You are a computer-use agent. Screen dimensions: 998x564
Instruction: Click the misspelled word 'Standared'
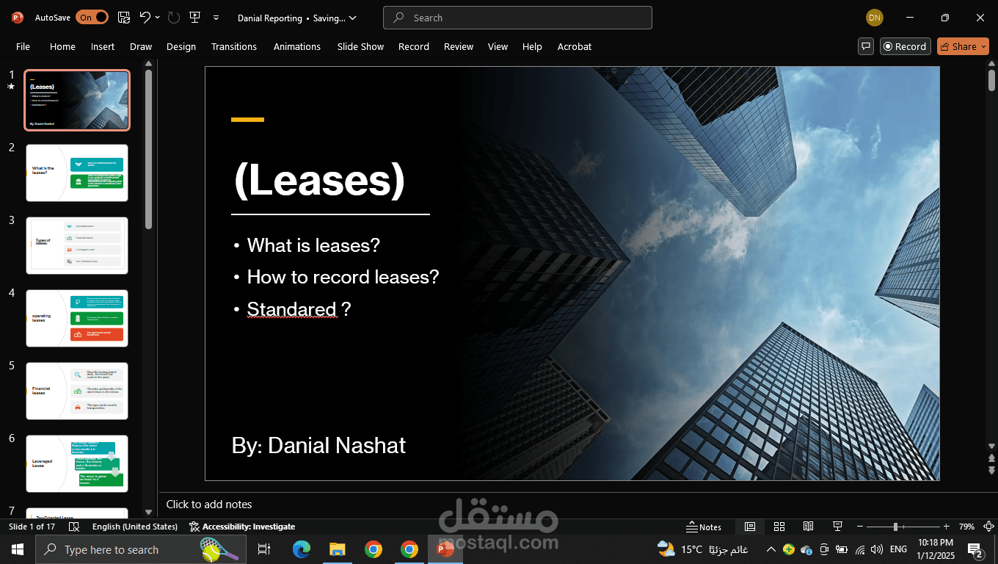point(291,309)
